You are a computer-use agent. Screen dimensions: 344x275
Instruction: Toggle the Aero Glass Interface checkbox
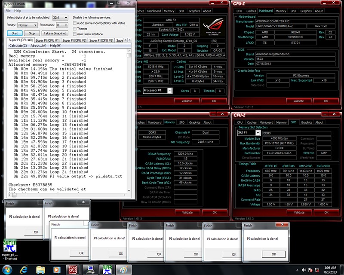[74, 34]
